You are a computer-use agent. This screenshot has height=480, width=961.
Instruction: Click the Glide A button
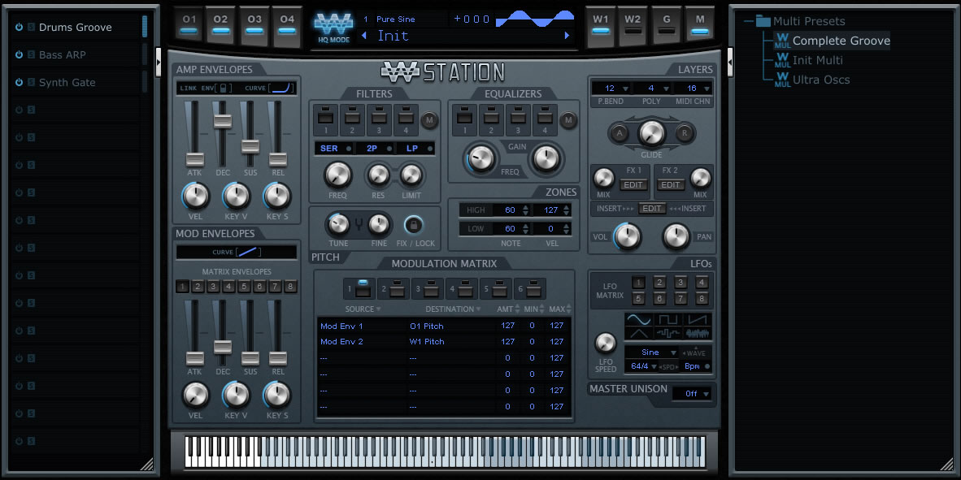pos(619,133)
